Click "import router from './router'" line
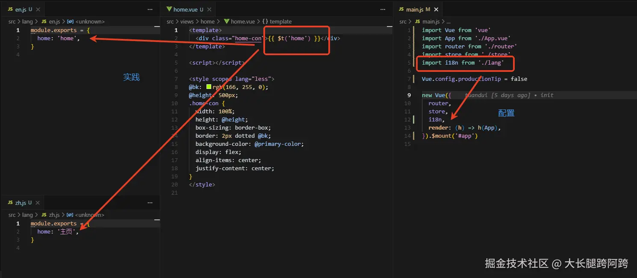This screenshot has width=637, height=278. point(469,47)
